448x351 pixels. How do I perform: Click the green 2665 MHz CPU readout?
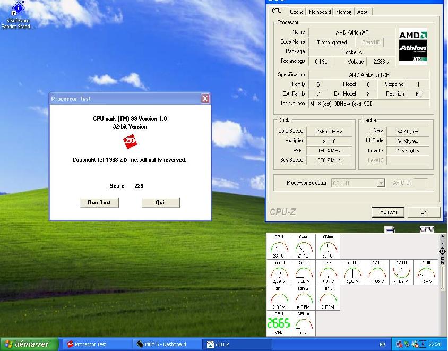(279, 323)
